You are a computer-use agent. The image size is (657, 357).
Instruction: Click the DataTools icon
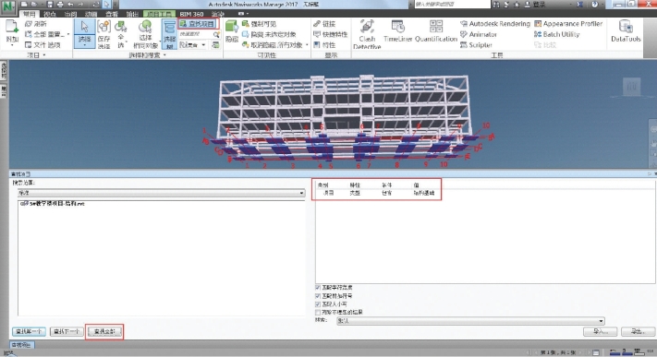click(626, 31)
